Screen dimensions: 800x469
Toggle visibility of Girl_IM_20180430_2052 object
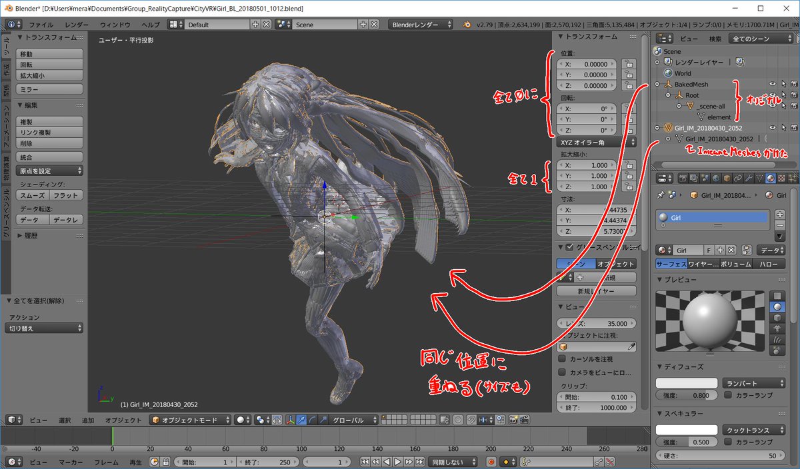773,127
